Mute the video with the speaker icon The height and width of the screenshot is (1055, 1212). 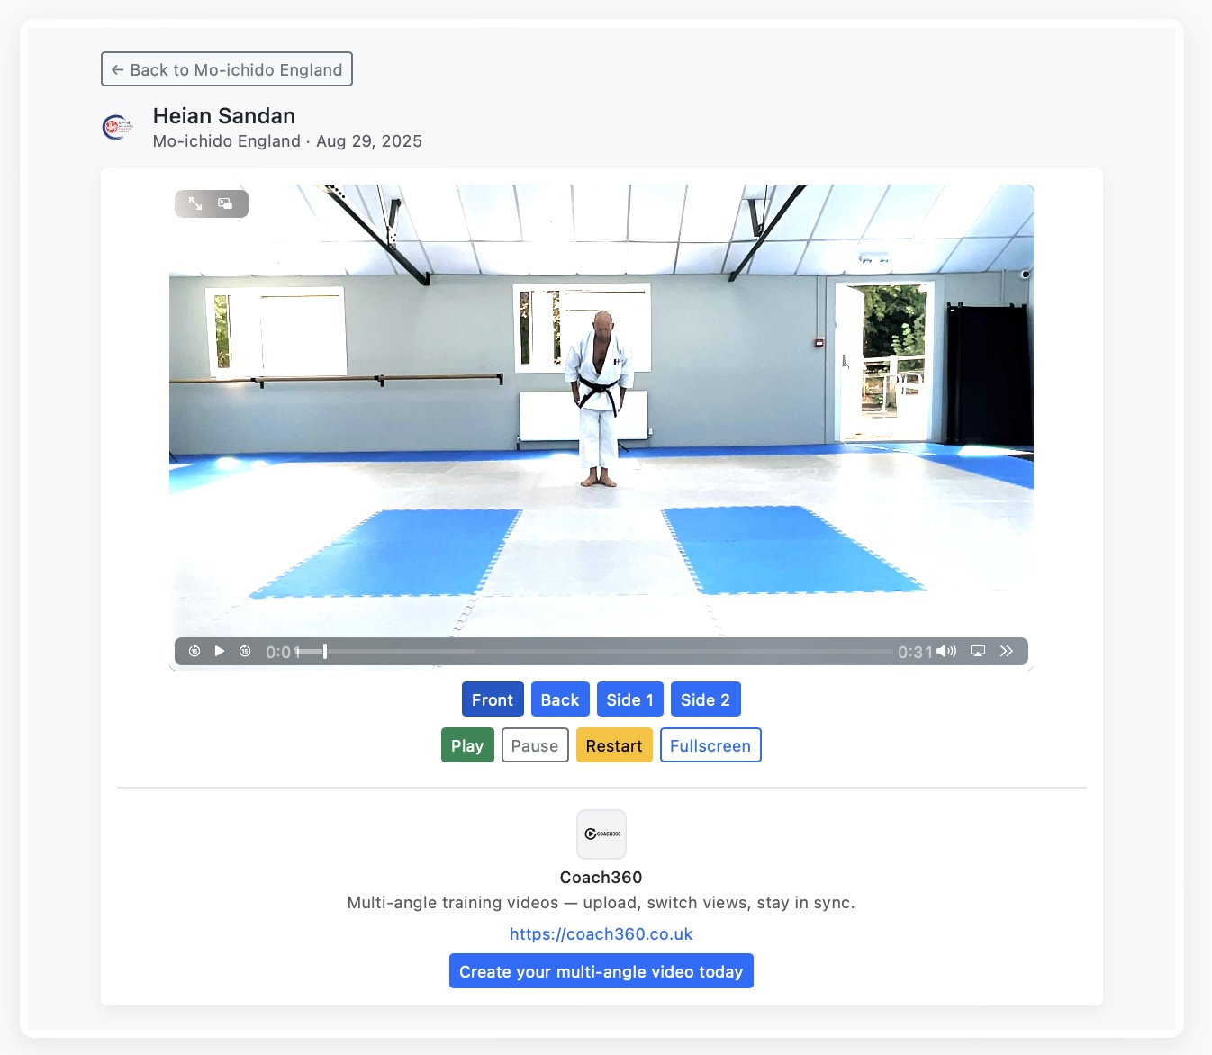click(946, 651)
